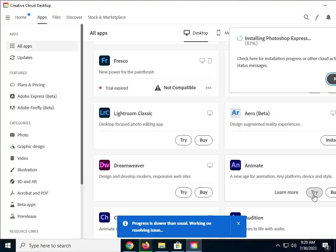Switch to the Files tab
This screenshot has height=252, width=336.
[x=56, y=17]
